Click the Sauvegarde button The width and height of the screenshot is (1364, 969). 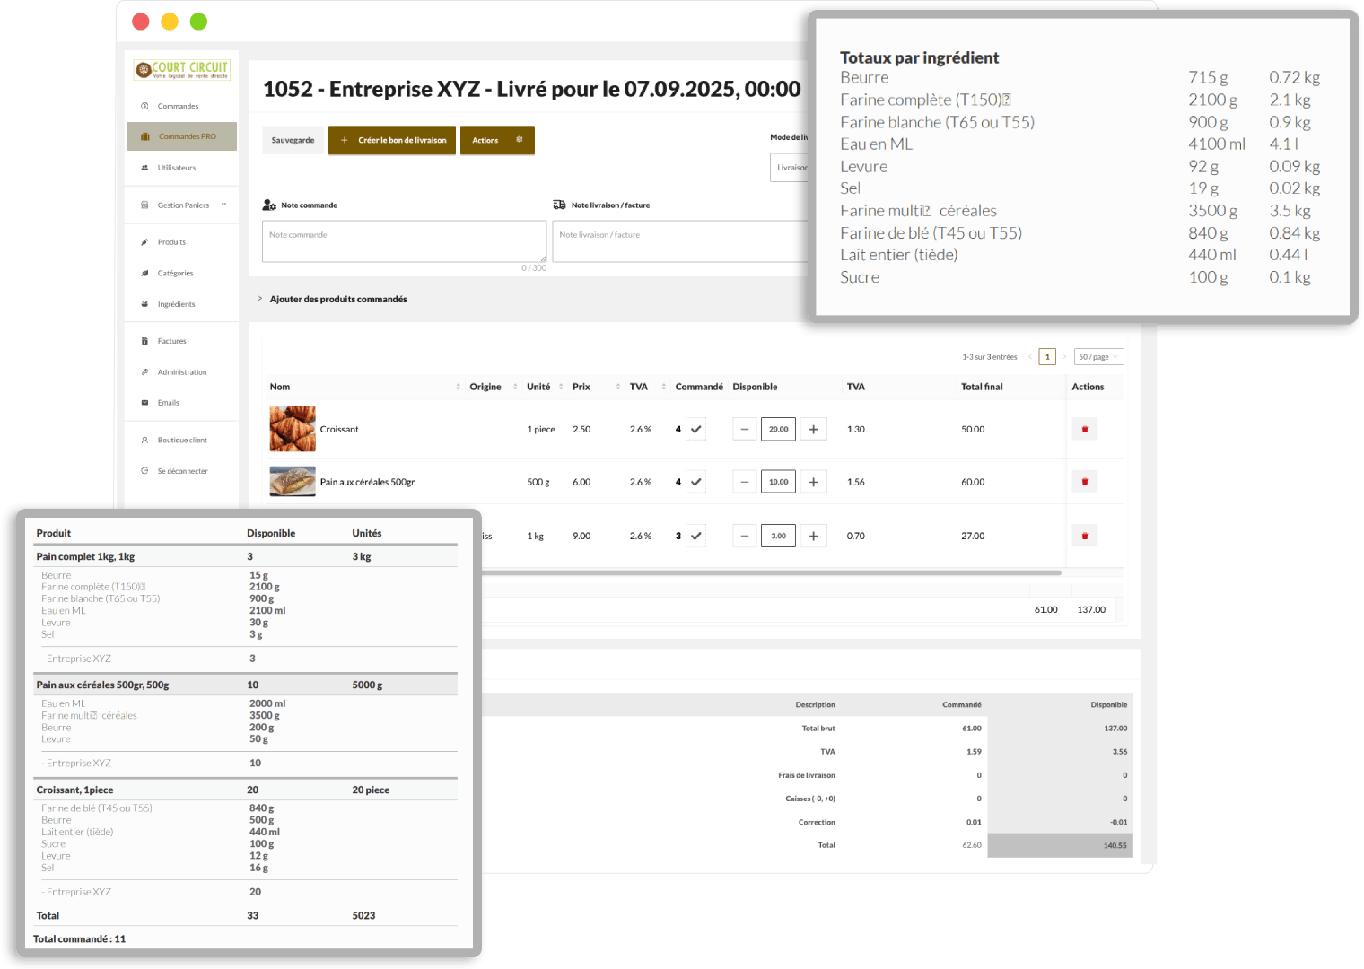pyautogui.click(x=293, y=140)
